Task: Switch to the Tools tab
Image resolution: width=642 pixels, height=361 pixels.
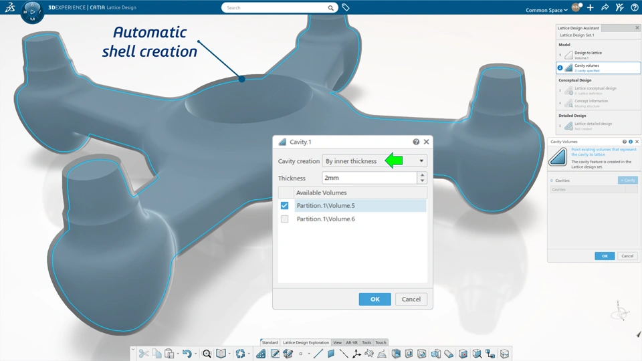Action: 366,342
